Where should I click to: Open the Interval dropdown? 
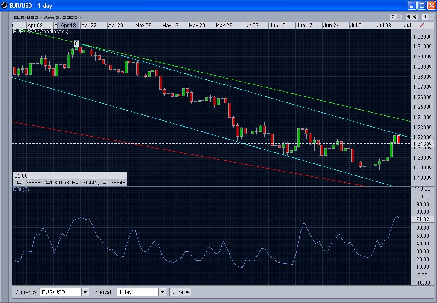click(x=161, y=292)
